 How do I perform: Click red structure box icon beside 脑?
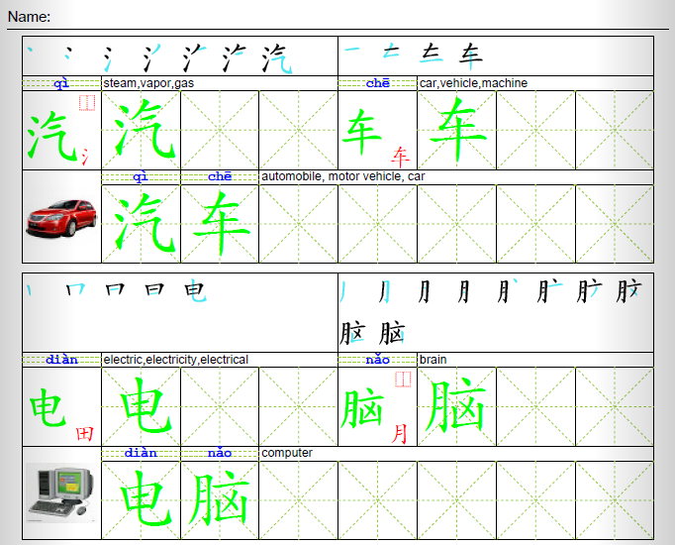point(404,380)
